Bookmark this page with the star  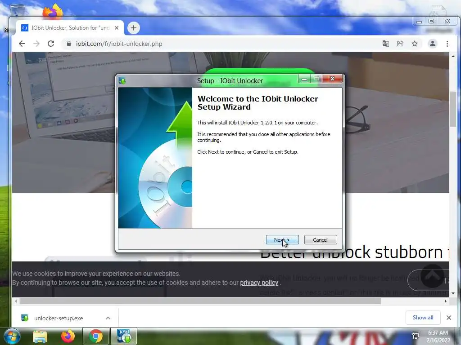pos(415,44)
